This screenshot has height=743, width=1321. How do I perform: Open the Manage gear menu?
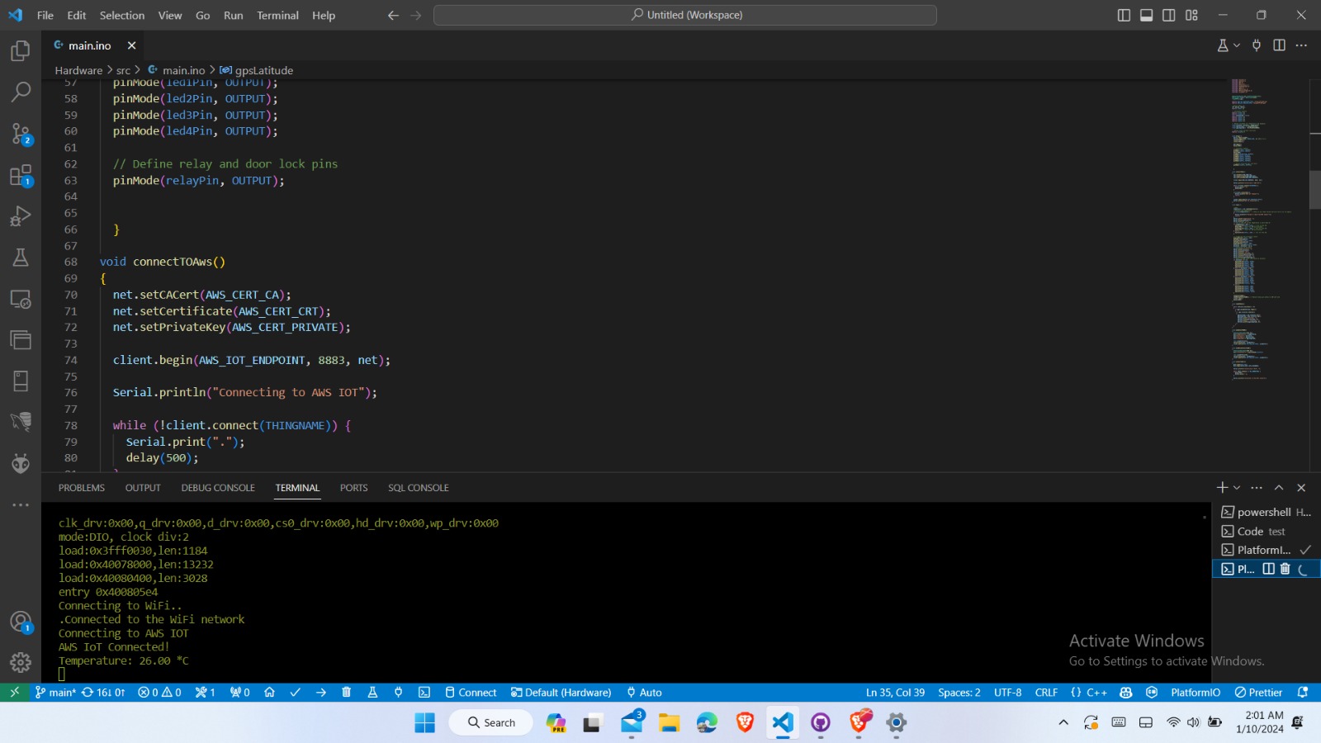[21, 662]
